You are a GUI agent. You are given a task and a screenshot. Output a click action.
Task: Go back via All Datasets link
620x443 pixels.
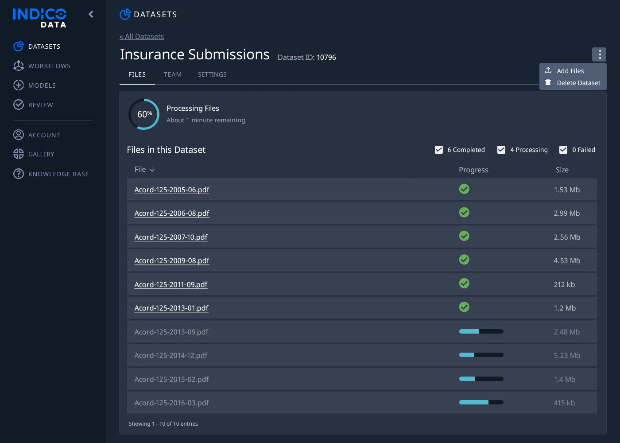click(142, 36)
